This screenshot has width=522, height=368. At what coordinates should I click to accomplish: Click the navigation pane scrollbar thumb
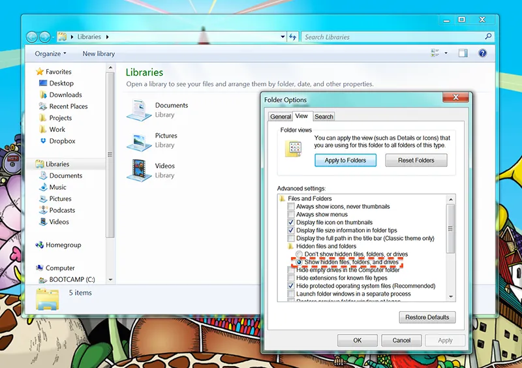(x=110, y=155)
